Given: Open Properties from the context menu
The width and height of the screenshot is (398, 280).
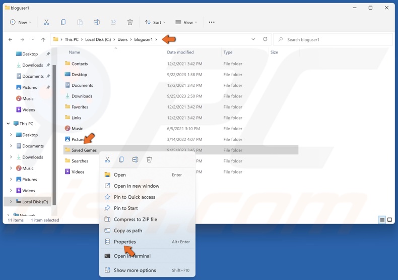Looking at the screenshot, I should 147,242.
